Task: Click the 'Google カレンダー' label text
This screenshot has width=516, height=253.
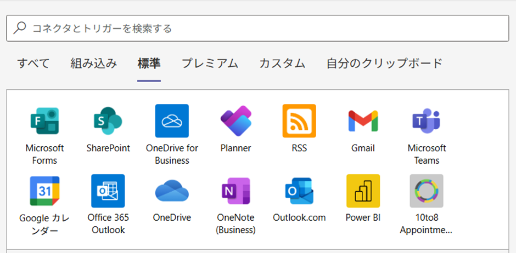Action: coord(44,225)
